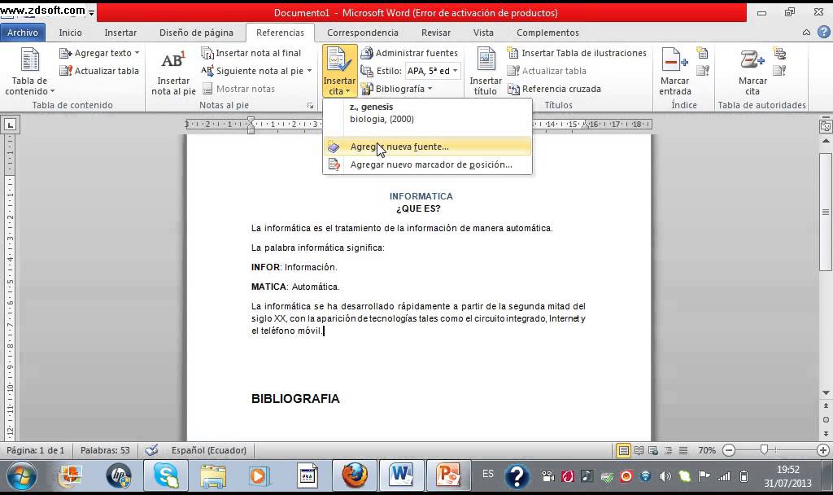Select the citation z., genesis biologia
833x495 pixels.
[x=427, y=112]
